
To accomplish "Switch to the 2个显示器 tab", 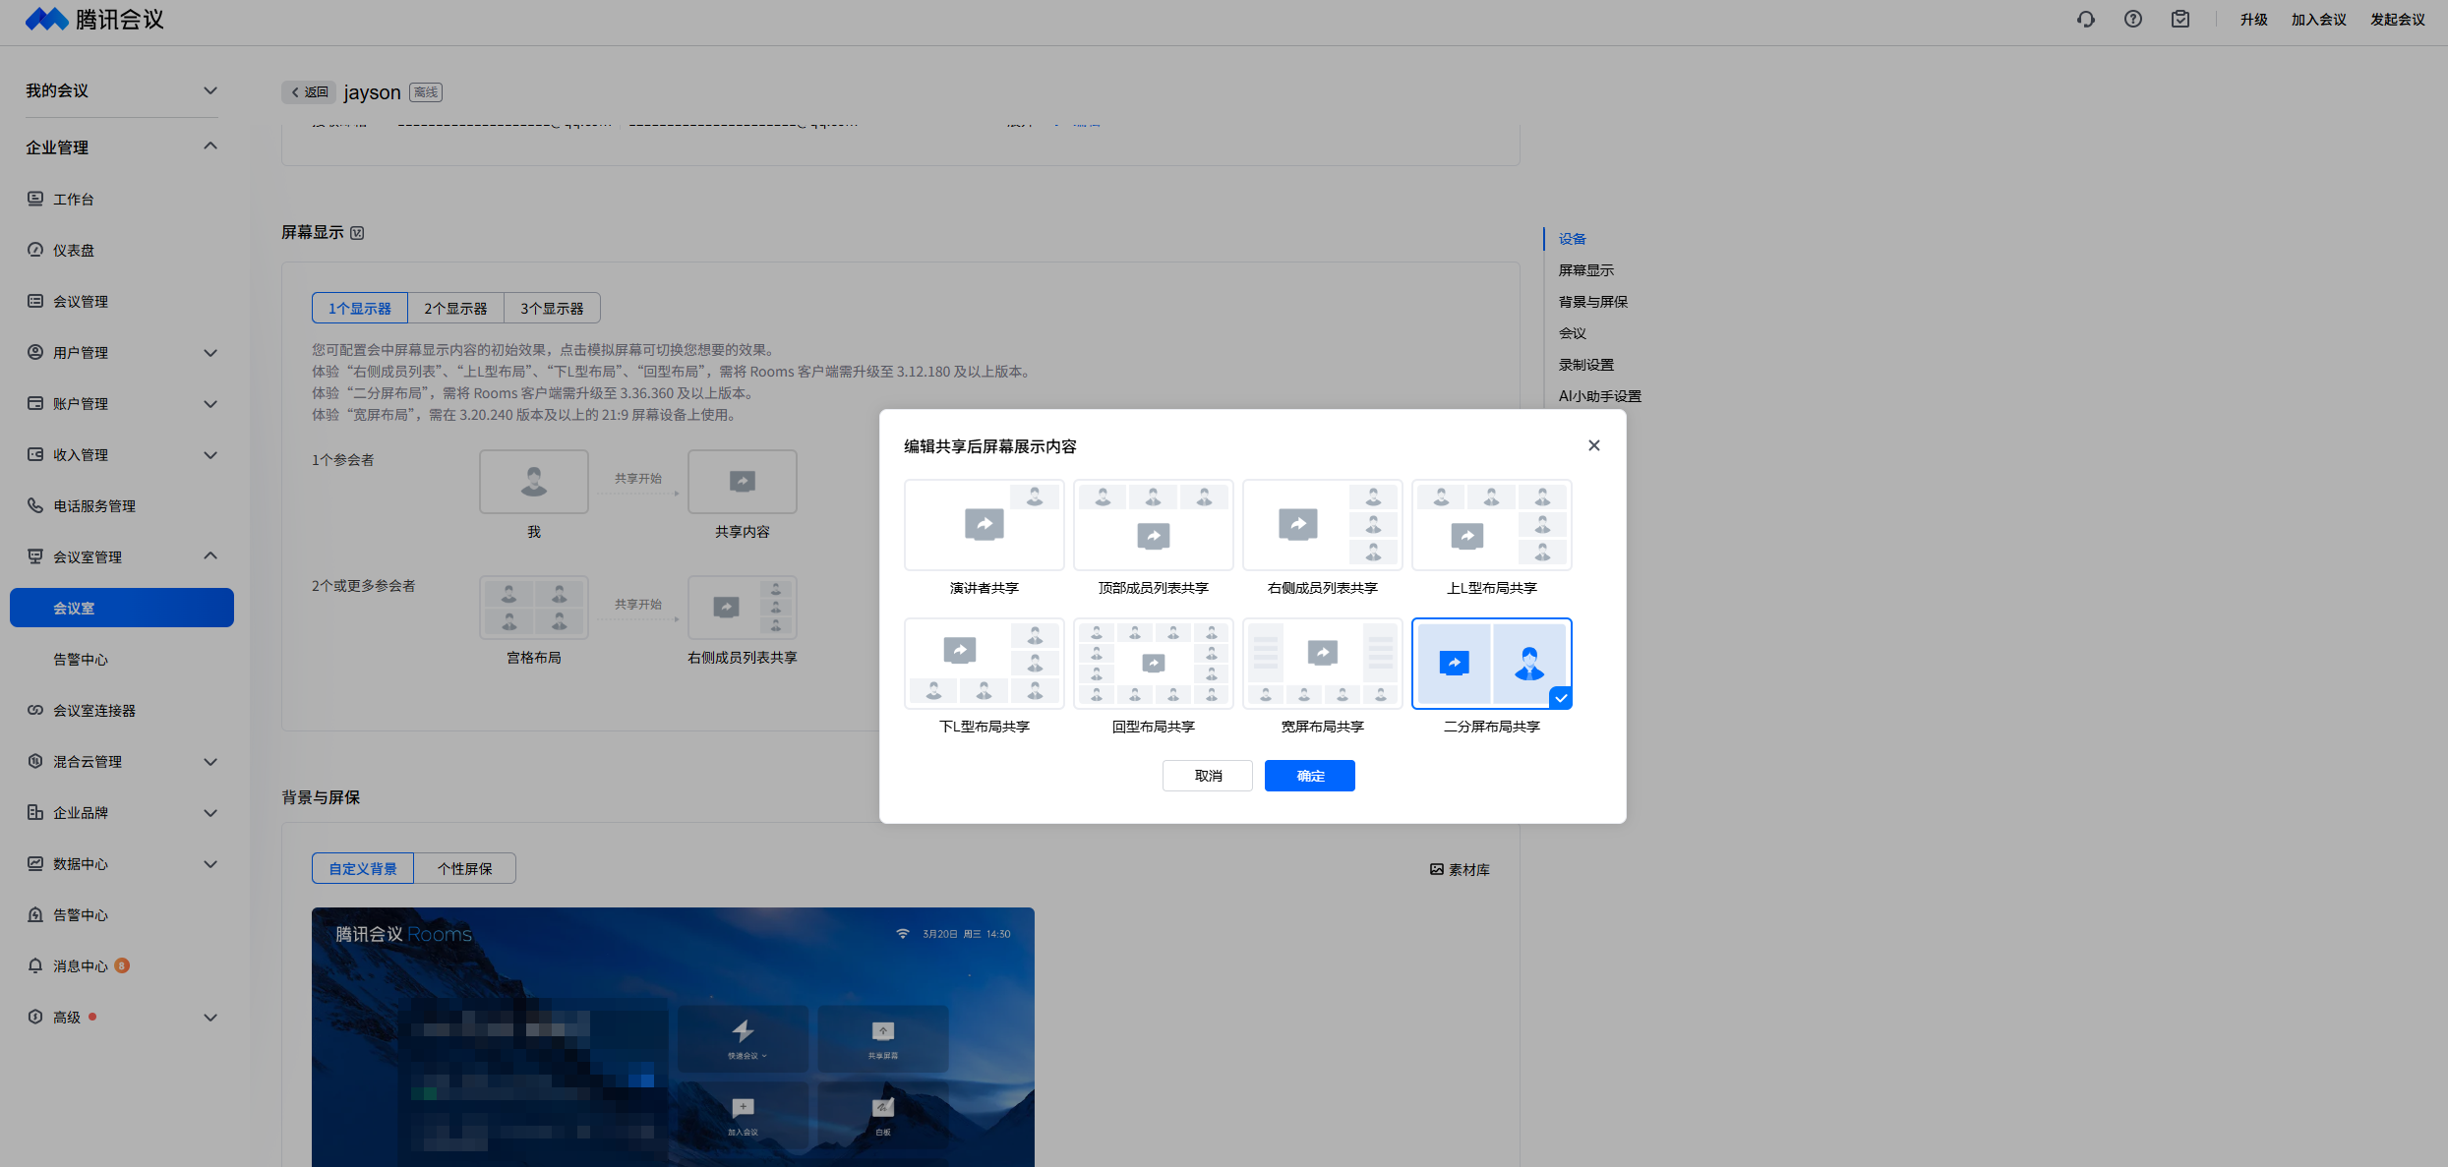I will [455, 308].
